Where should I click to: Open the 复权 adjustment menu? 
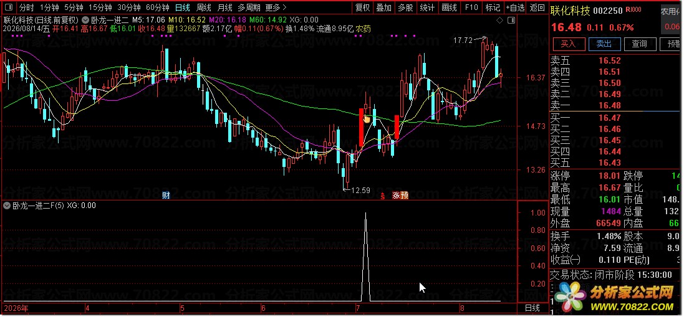coord(362,7)
